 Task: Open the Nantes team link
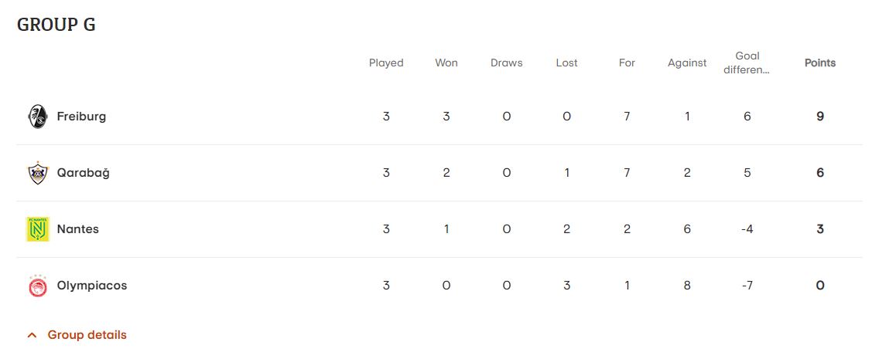point(77,229)
